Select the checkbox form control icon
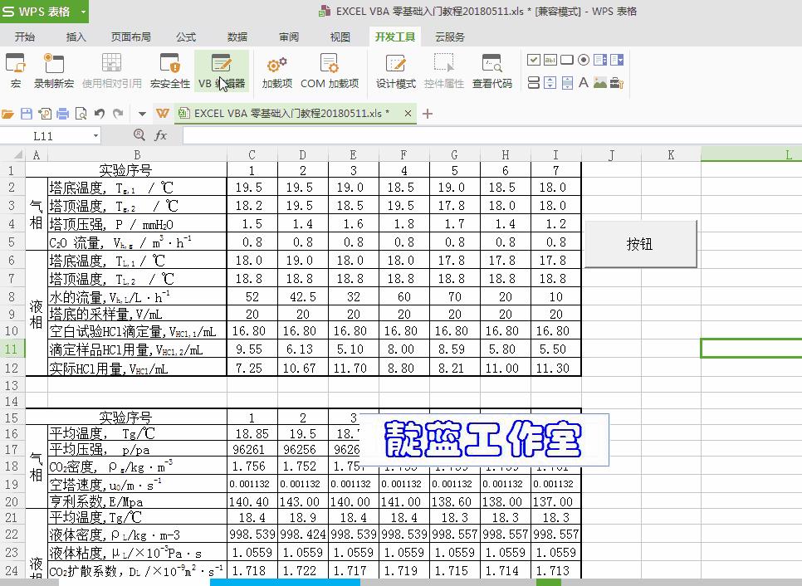Screen dimensions: 802x586 coord(533,60)
